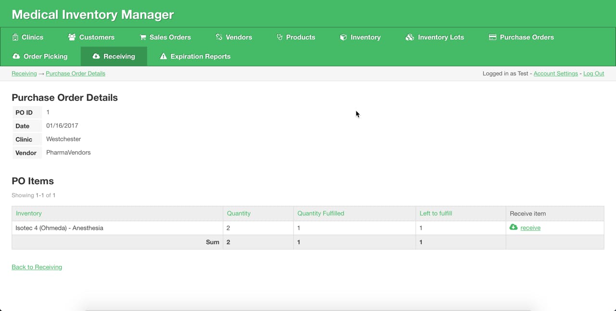Click Receiving in the breadcrumb trail

pyautogui.click(x=24, y=73)
